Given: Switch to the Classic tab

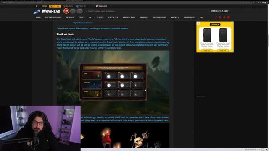Looking at the screenshot, I should 68,6.
